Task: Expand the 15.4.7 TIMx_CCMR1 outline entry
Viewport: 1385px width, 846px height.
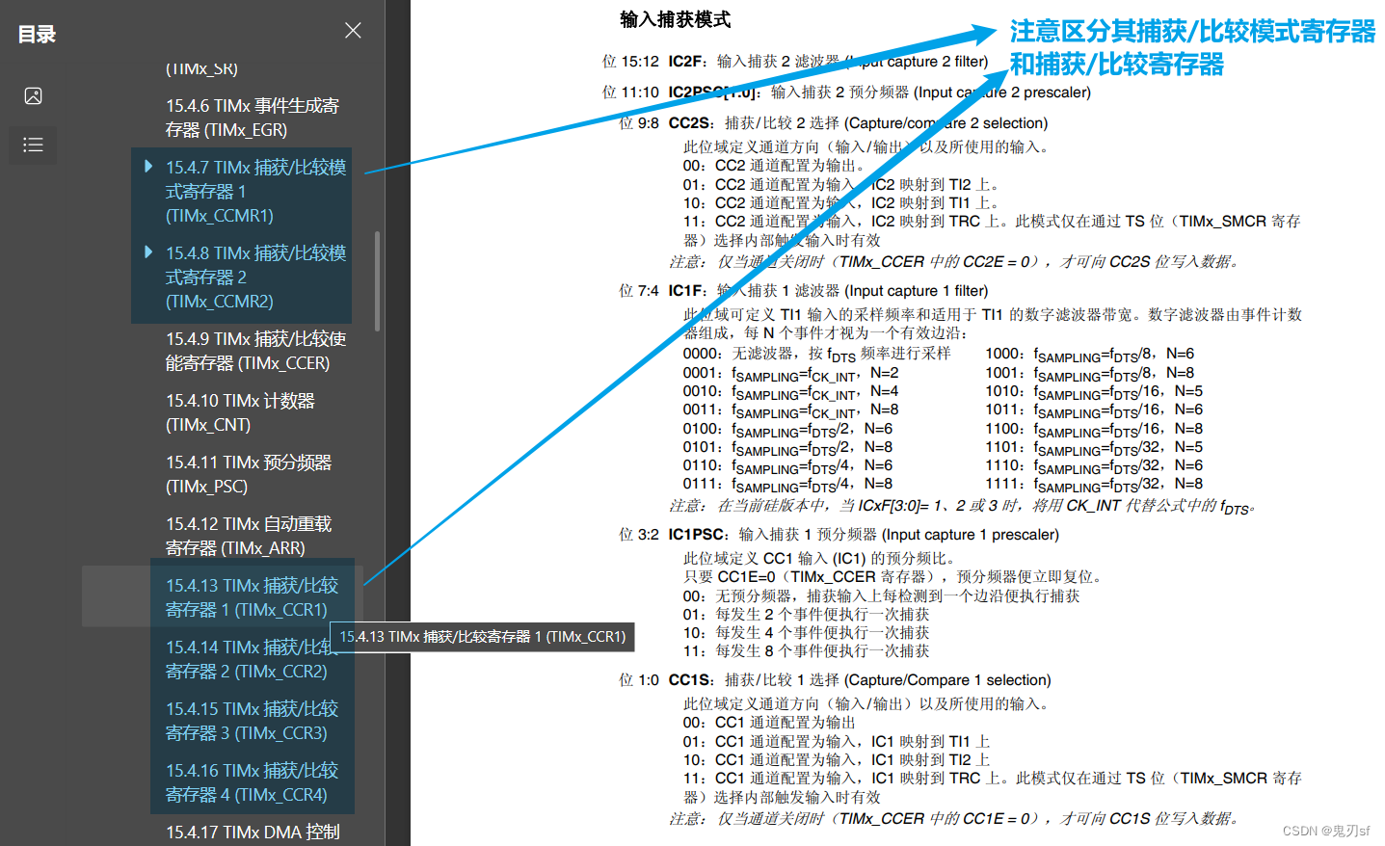Action: 148,166
